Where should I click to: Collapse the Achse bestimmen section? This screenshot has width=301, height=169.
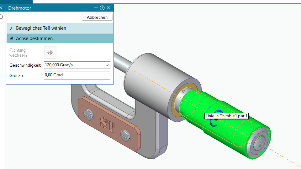click(x=60, y=38)
